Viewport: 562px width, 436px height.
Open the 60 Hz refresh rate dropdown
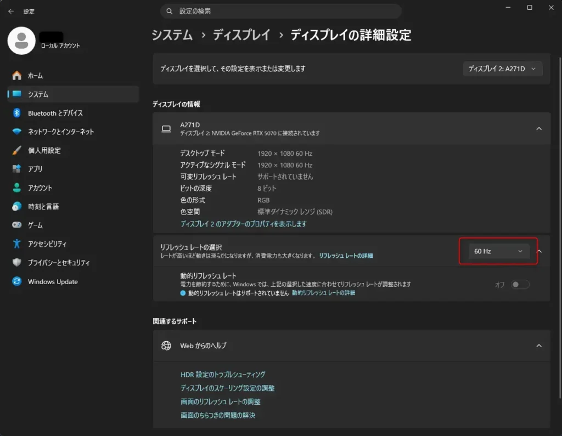(x=498, y=251)
